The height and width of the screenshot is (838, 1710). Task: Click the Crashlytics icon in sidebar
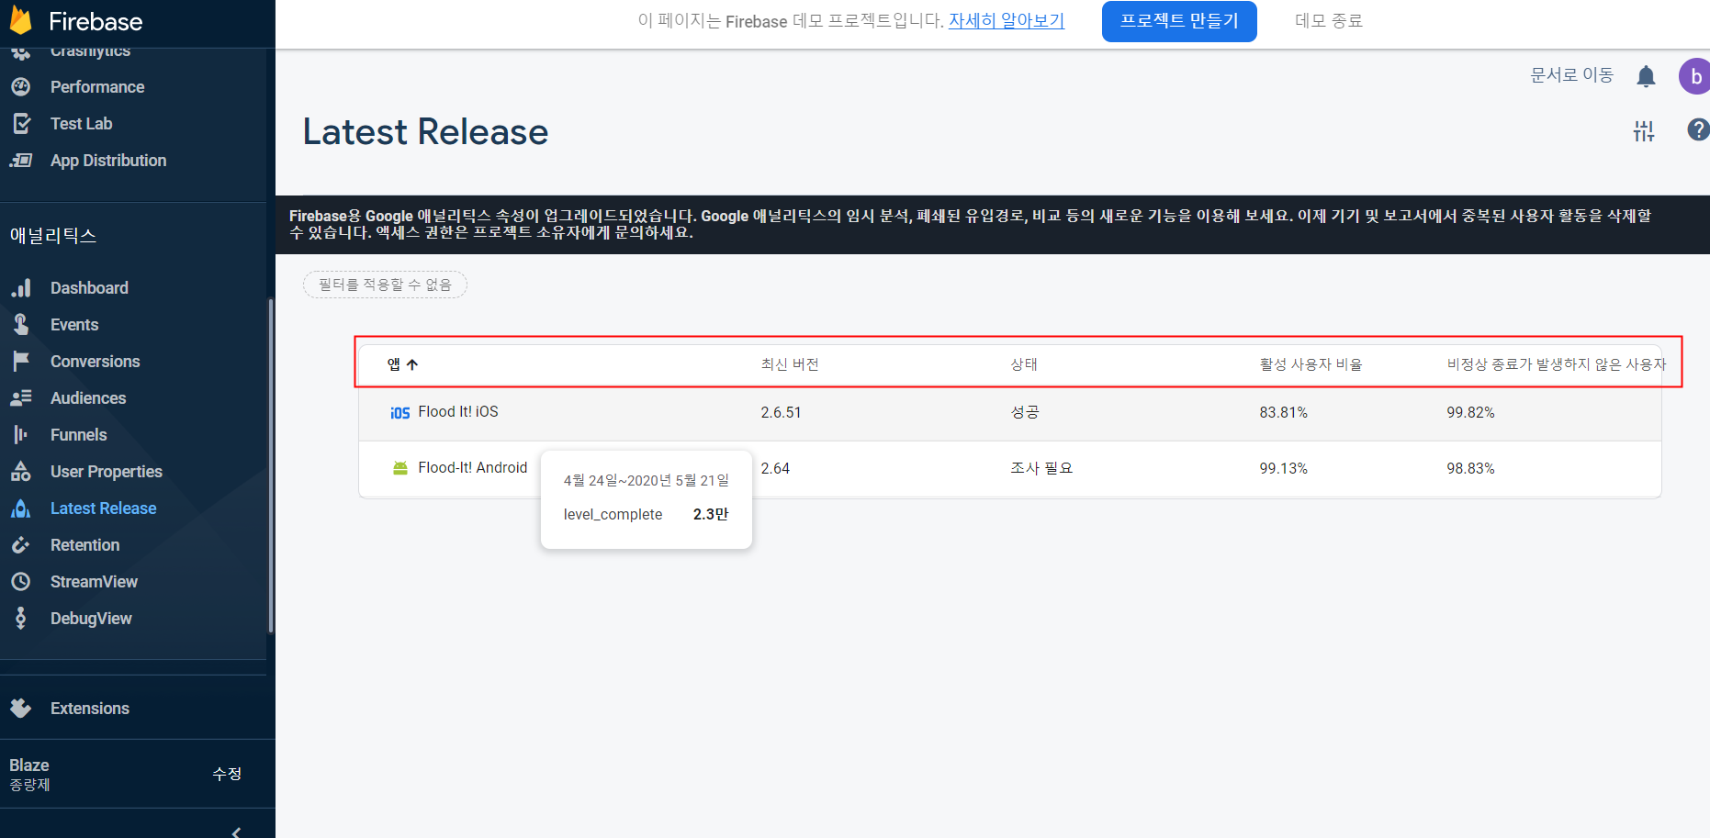click(x=20, y=52)
